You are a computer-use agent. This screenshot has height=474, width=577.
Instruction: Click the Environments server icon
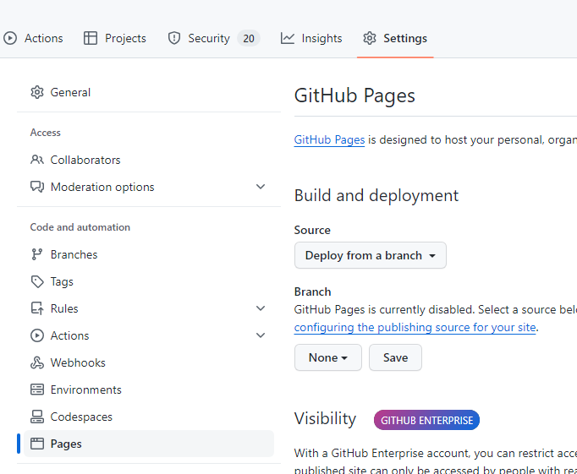point(37,390)
